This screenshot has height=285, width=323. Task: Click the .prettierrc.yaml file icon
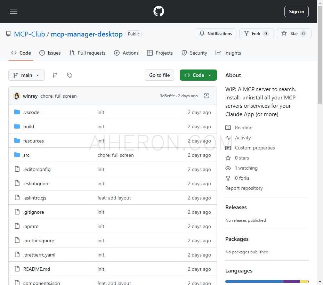17,254
